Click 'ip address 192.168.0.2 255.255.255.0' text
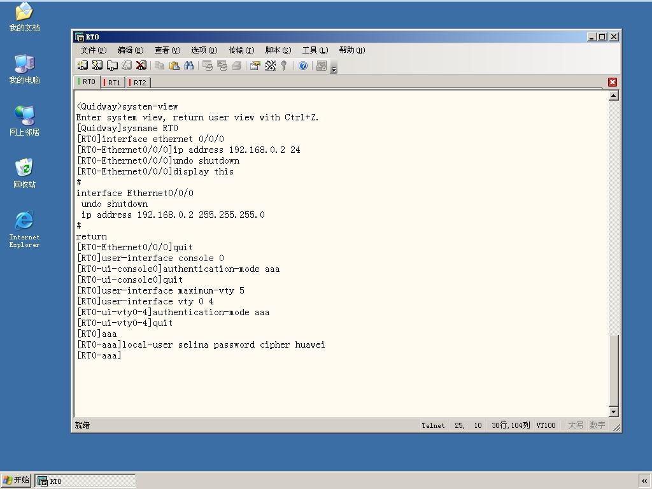Image resolution: width=652 pixels, height=489 pixels. 173,215
